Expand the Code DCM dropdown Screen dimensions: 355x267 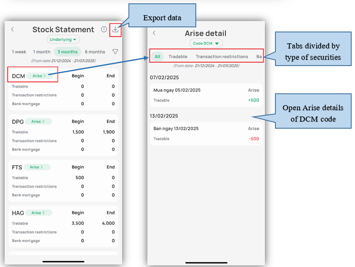(206, 43)
